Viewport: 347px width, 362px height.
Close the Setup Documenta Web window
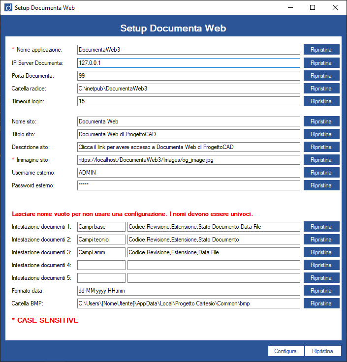tap(335, 7)
